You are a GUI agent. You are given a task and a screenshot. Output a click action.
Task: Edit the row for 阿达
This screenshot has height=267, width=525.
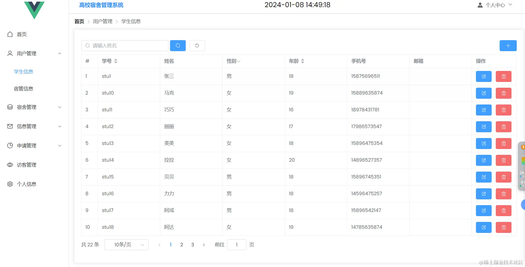[484, 227]
